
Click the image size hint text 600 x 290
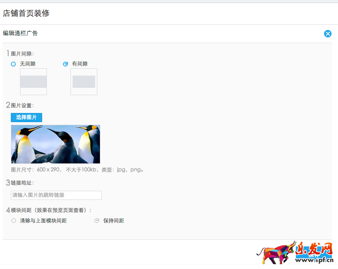pos(48,169)
